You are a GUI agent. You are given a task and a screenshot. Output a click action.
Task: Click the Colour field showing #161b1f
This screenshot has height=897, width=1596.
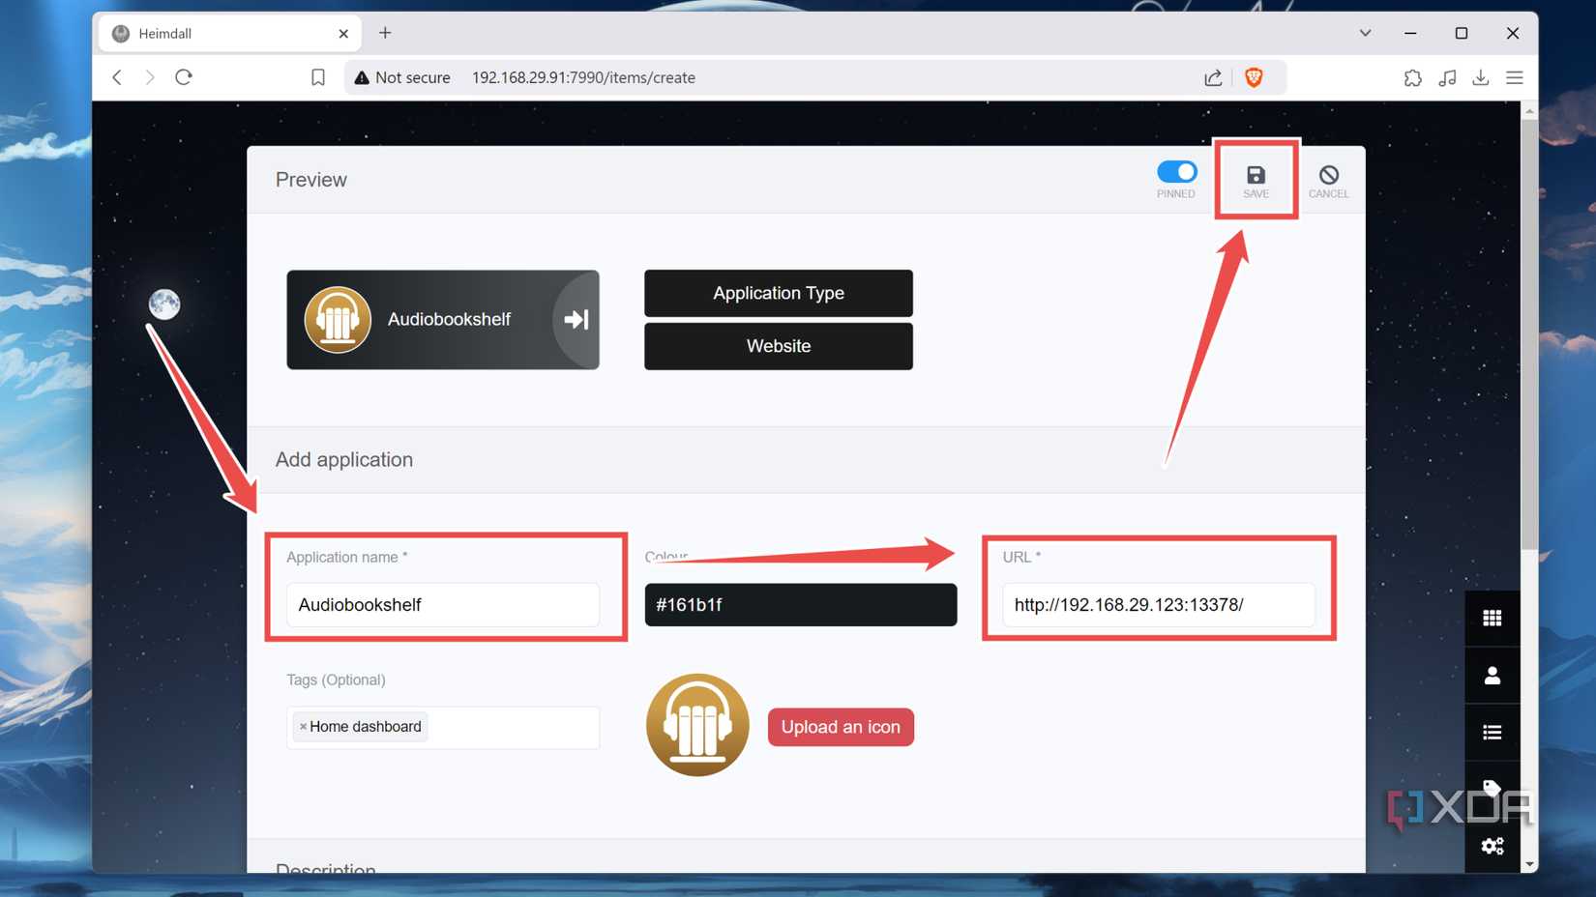(800, 605)
